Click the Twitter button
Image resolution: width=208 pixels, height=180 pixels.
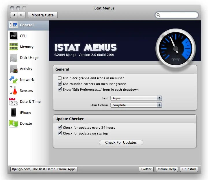[x=146, y=169]
